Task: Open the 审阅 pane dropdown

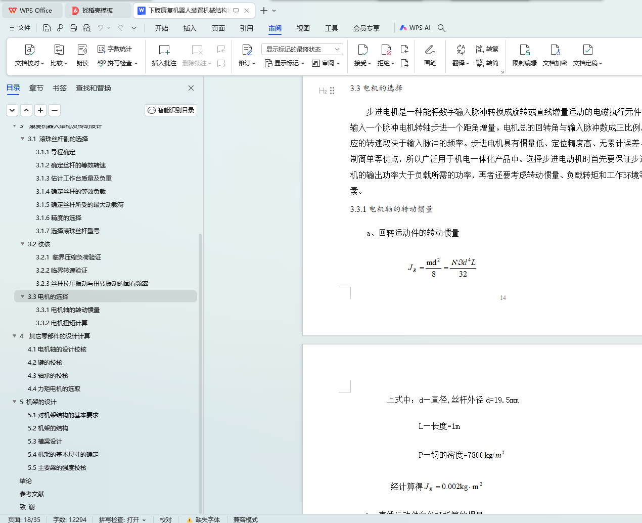Action: tap(326, 63)
